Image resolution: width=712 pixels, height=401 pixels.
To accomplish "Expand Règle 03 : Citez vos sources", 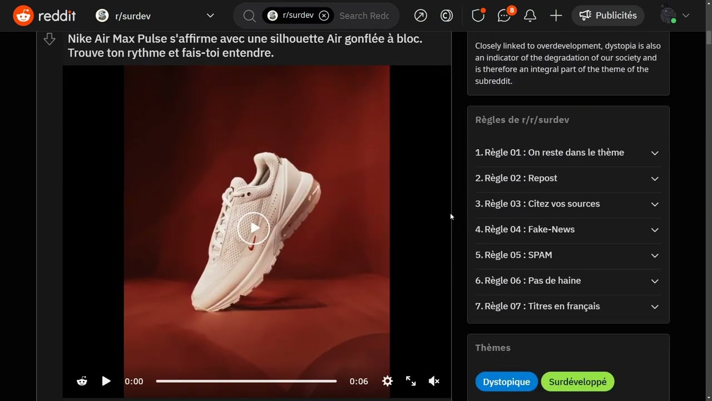I will coord(568,204).
